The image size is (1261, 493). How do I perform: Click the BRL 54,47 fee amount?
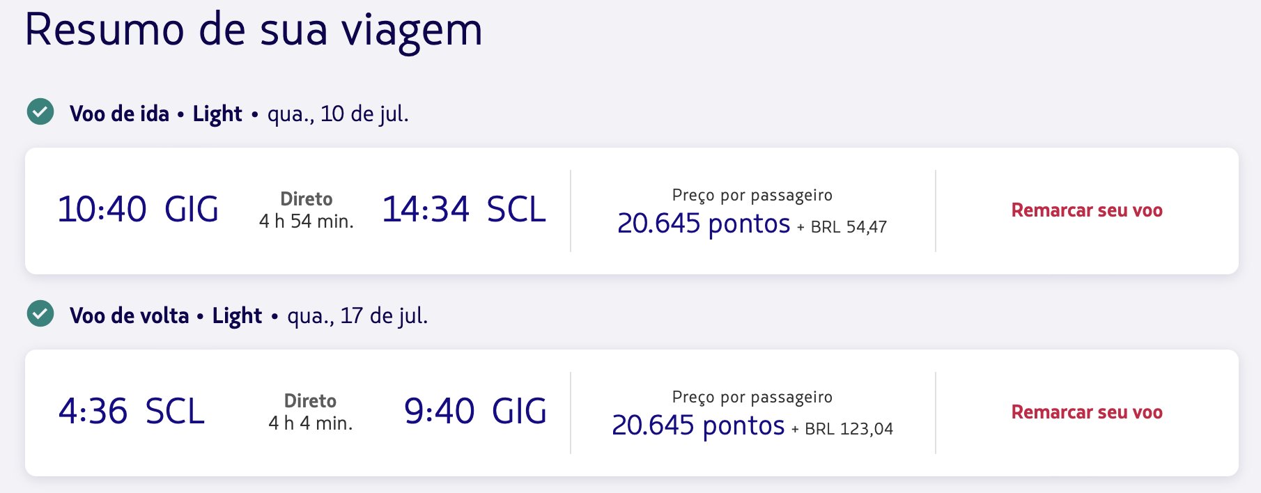[849, 227]
